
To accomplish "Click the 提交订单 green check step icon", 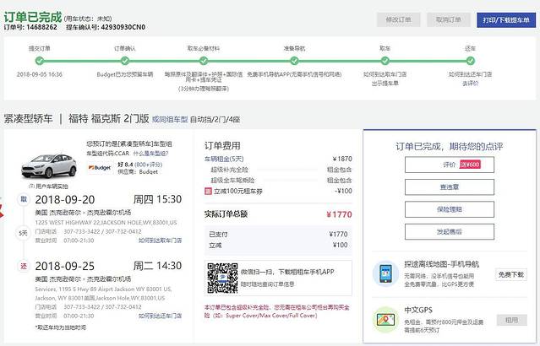I will pos(39,60).
